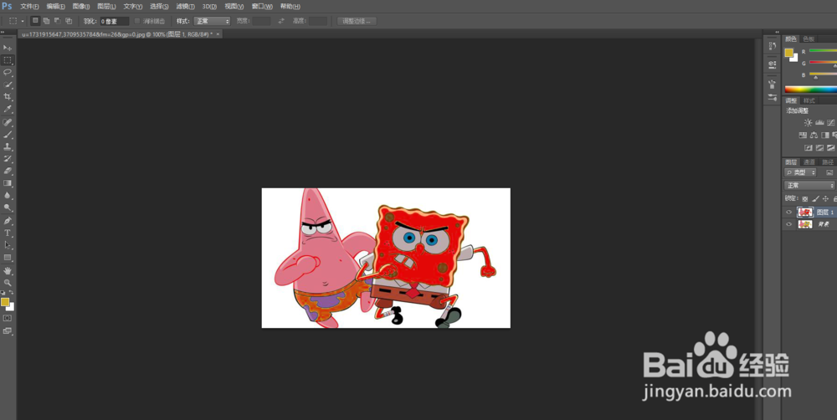Select the Quick Selection tool
837x420 pixels.
[8, 85]
